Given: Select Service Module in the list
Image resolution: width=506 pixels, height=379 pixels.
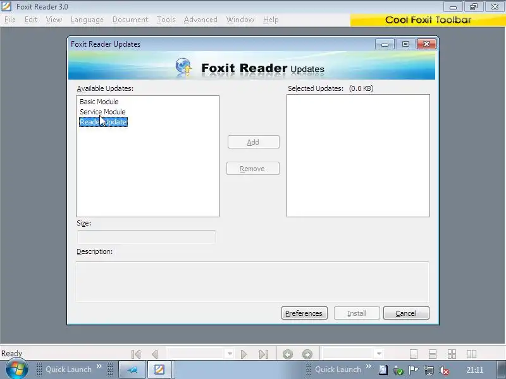Looking at the screenshot, I should click(x=102, y=112).
